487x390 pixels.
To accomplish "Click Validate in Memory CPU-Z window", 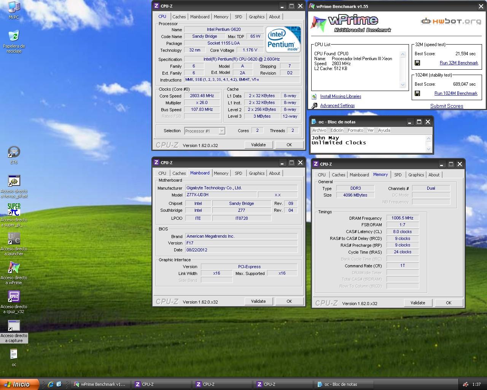I will pos(418,303).
